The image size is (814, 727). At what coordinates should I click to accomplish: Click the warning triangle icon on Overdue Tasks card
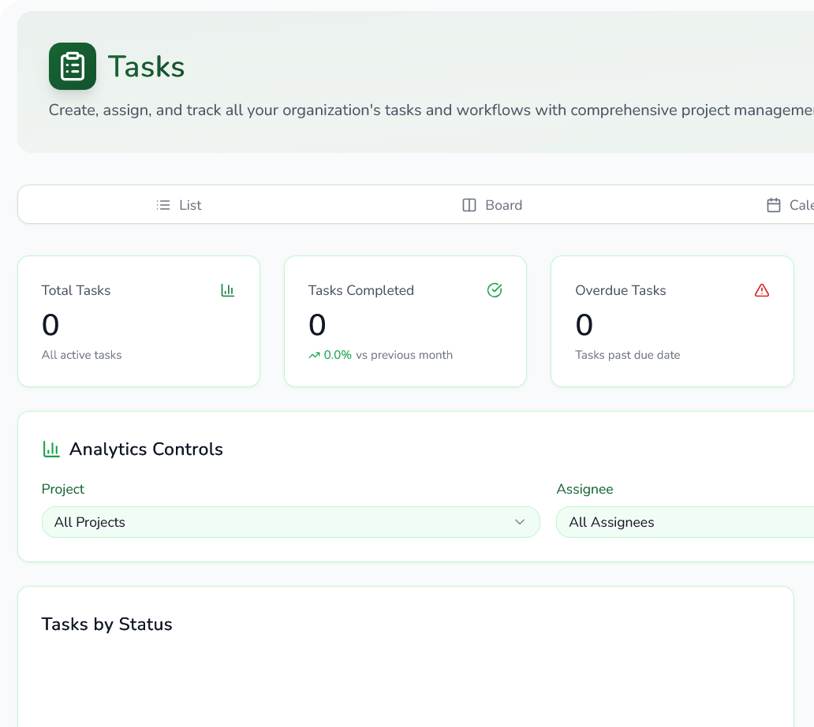click(761, 290)
